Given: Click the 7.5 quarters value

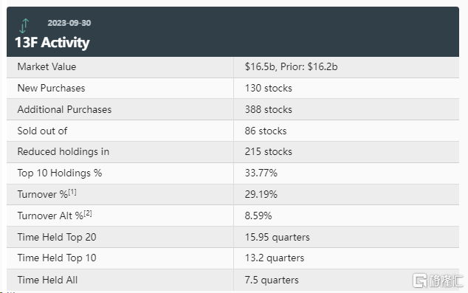Looking at the screenshot, I should 272,280.
